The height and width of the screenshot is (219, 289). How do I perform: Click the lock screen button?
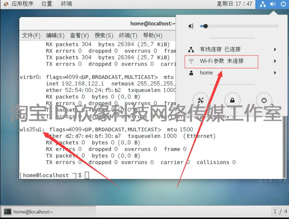(x=232, y=100)
